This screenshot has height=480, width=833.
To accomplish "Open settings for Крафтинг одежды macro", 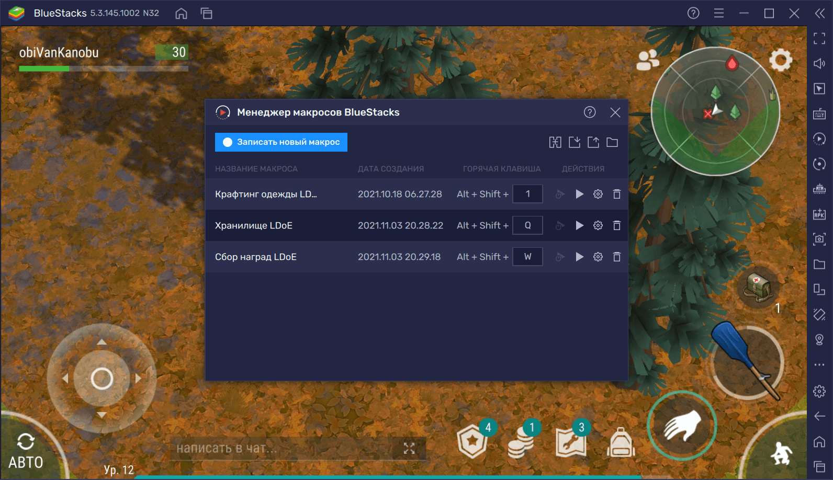I will (x=598, y=194).
